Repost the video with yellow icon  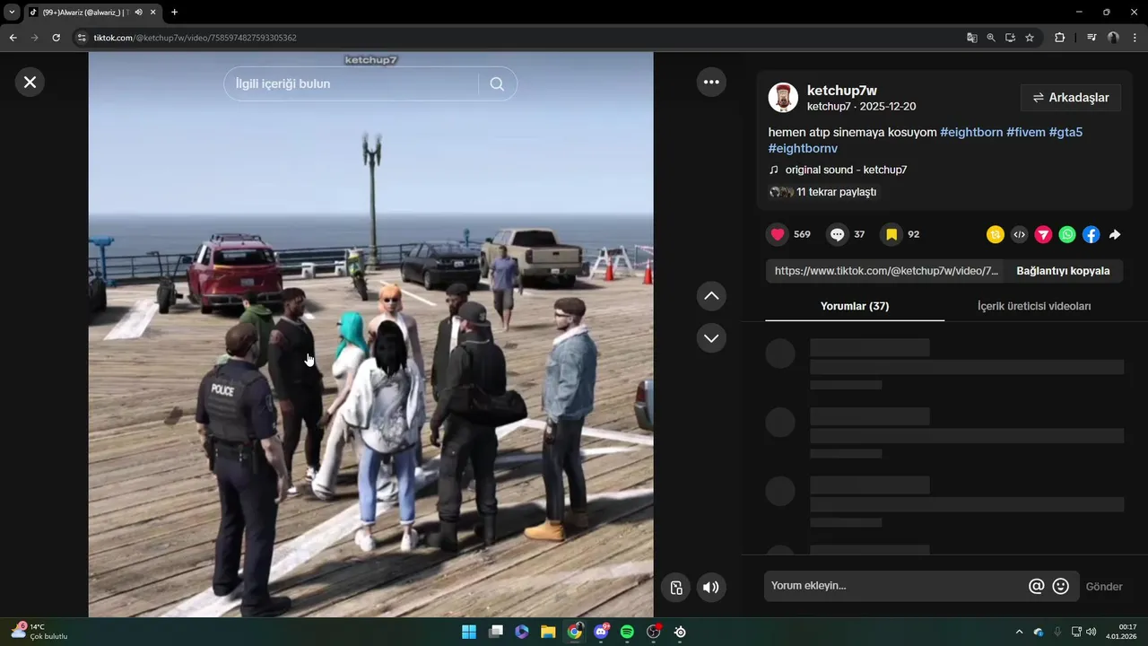[x=995, y=234]
